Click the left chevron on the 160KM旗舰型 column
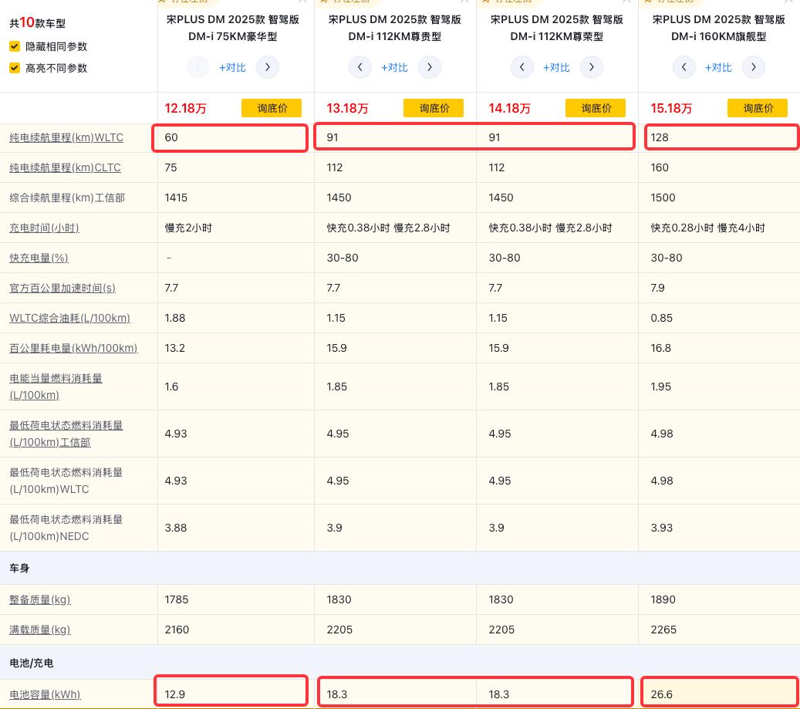 [684, 67]
